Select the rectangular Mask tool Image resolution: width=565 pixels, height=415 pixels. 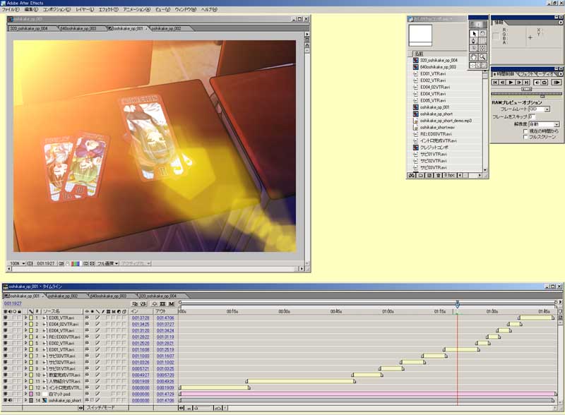coord(482,41)
